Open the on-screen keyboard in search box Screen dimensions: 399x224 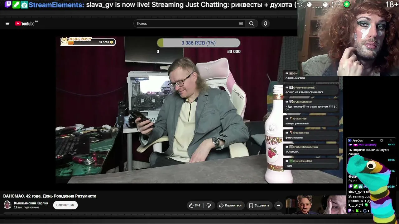241,23
